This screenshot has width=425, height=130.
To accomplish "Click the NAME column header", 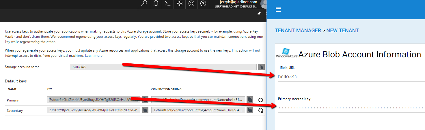I will tap(12, 89).
